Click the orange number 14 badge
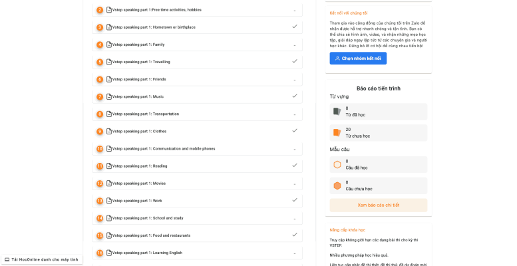Screen dimensions: 517x266 [100, 218]
